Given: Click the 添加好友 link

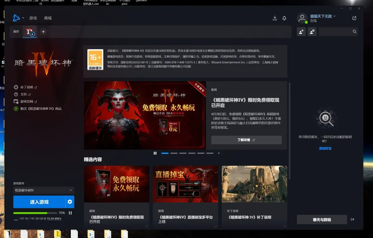Looking at the screenshot, I should coord(325,149).
